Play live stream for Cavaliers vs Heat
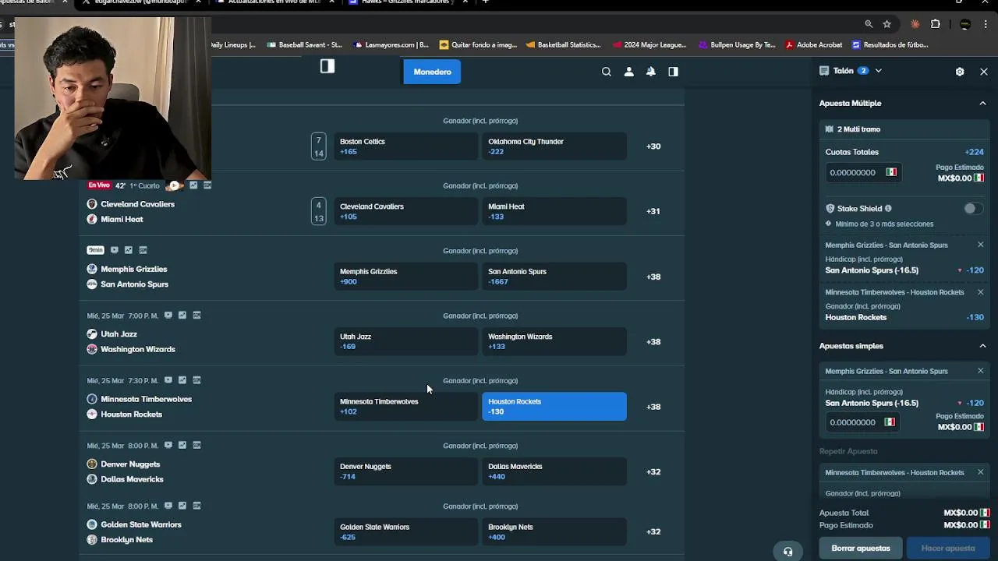Screen dimensions: 998x561 tap(173, 185)
